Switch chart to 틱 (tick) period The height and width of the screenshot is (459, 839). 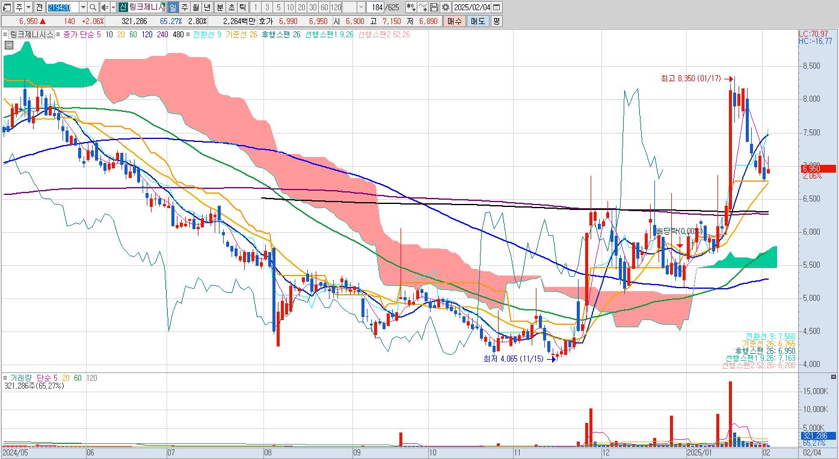click(242, 7)
